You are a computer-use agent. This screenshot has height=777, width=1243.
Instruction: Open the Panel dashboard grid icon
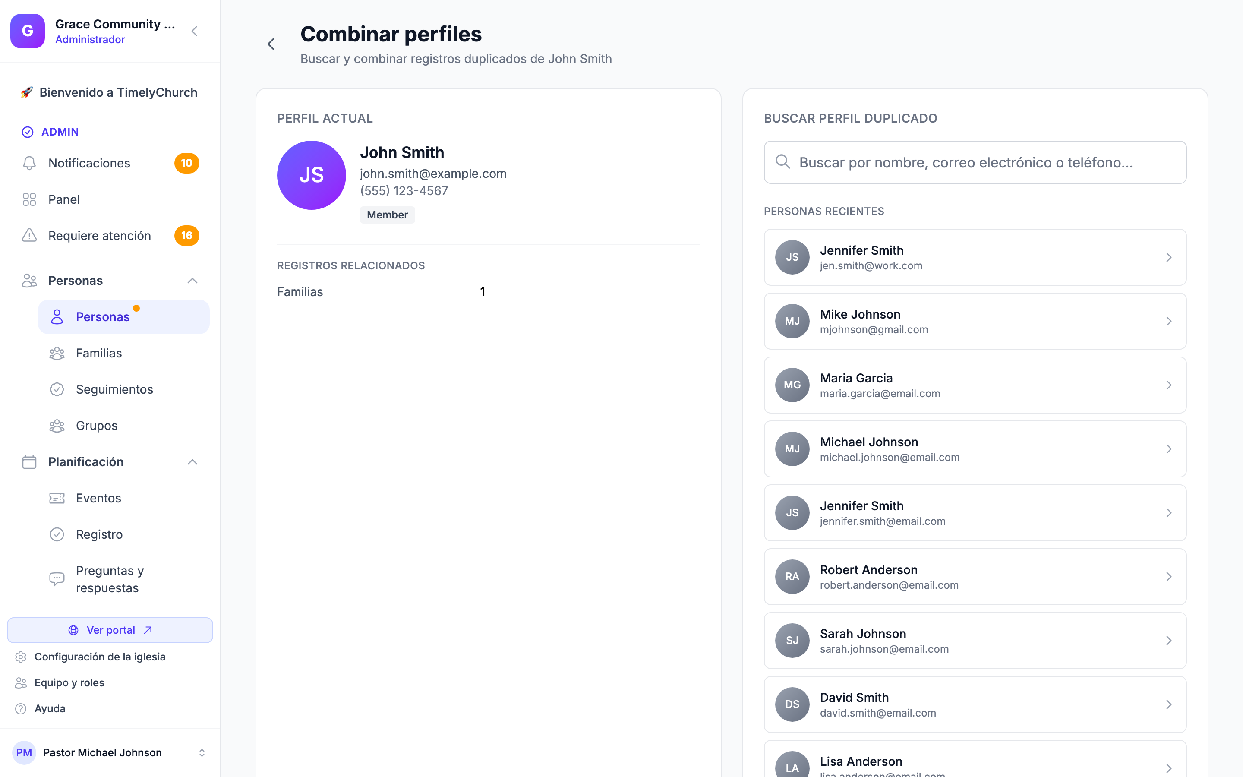click(29, 199)
